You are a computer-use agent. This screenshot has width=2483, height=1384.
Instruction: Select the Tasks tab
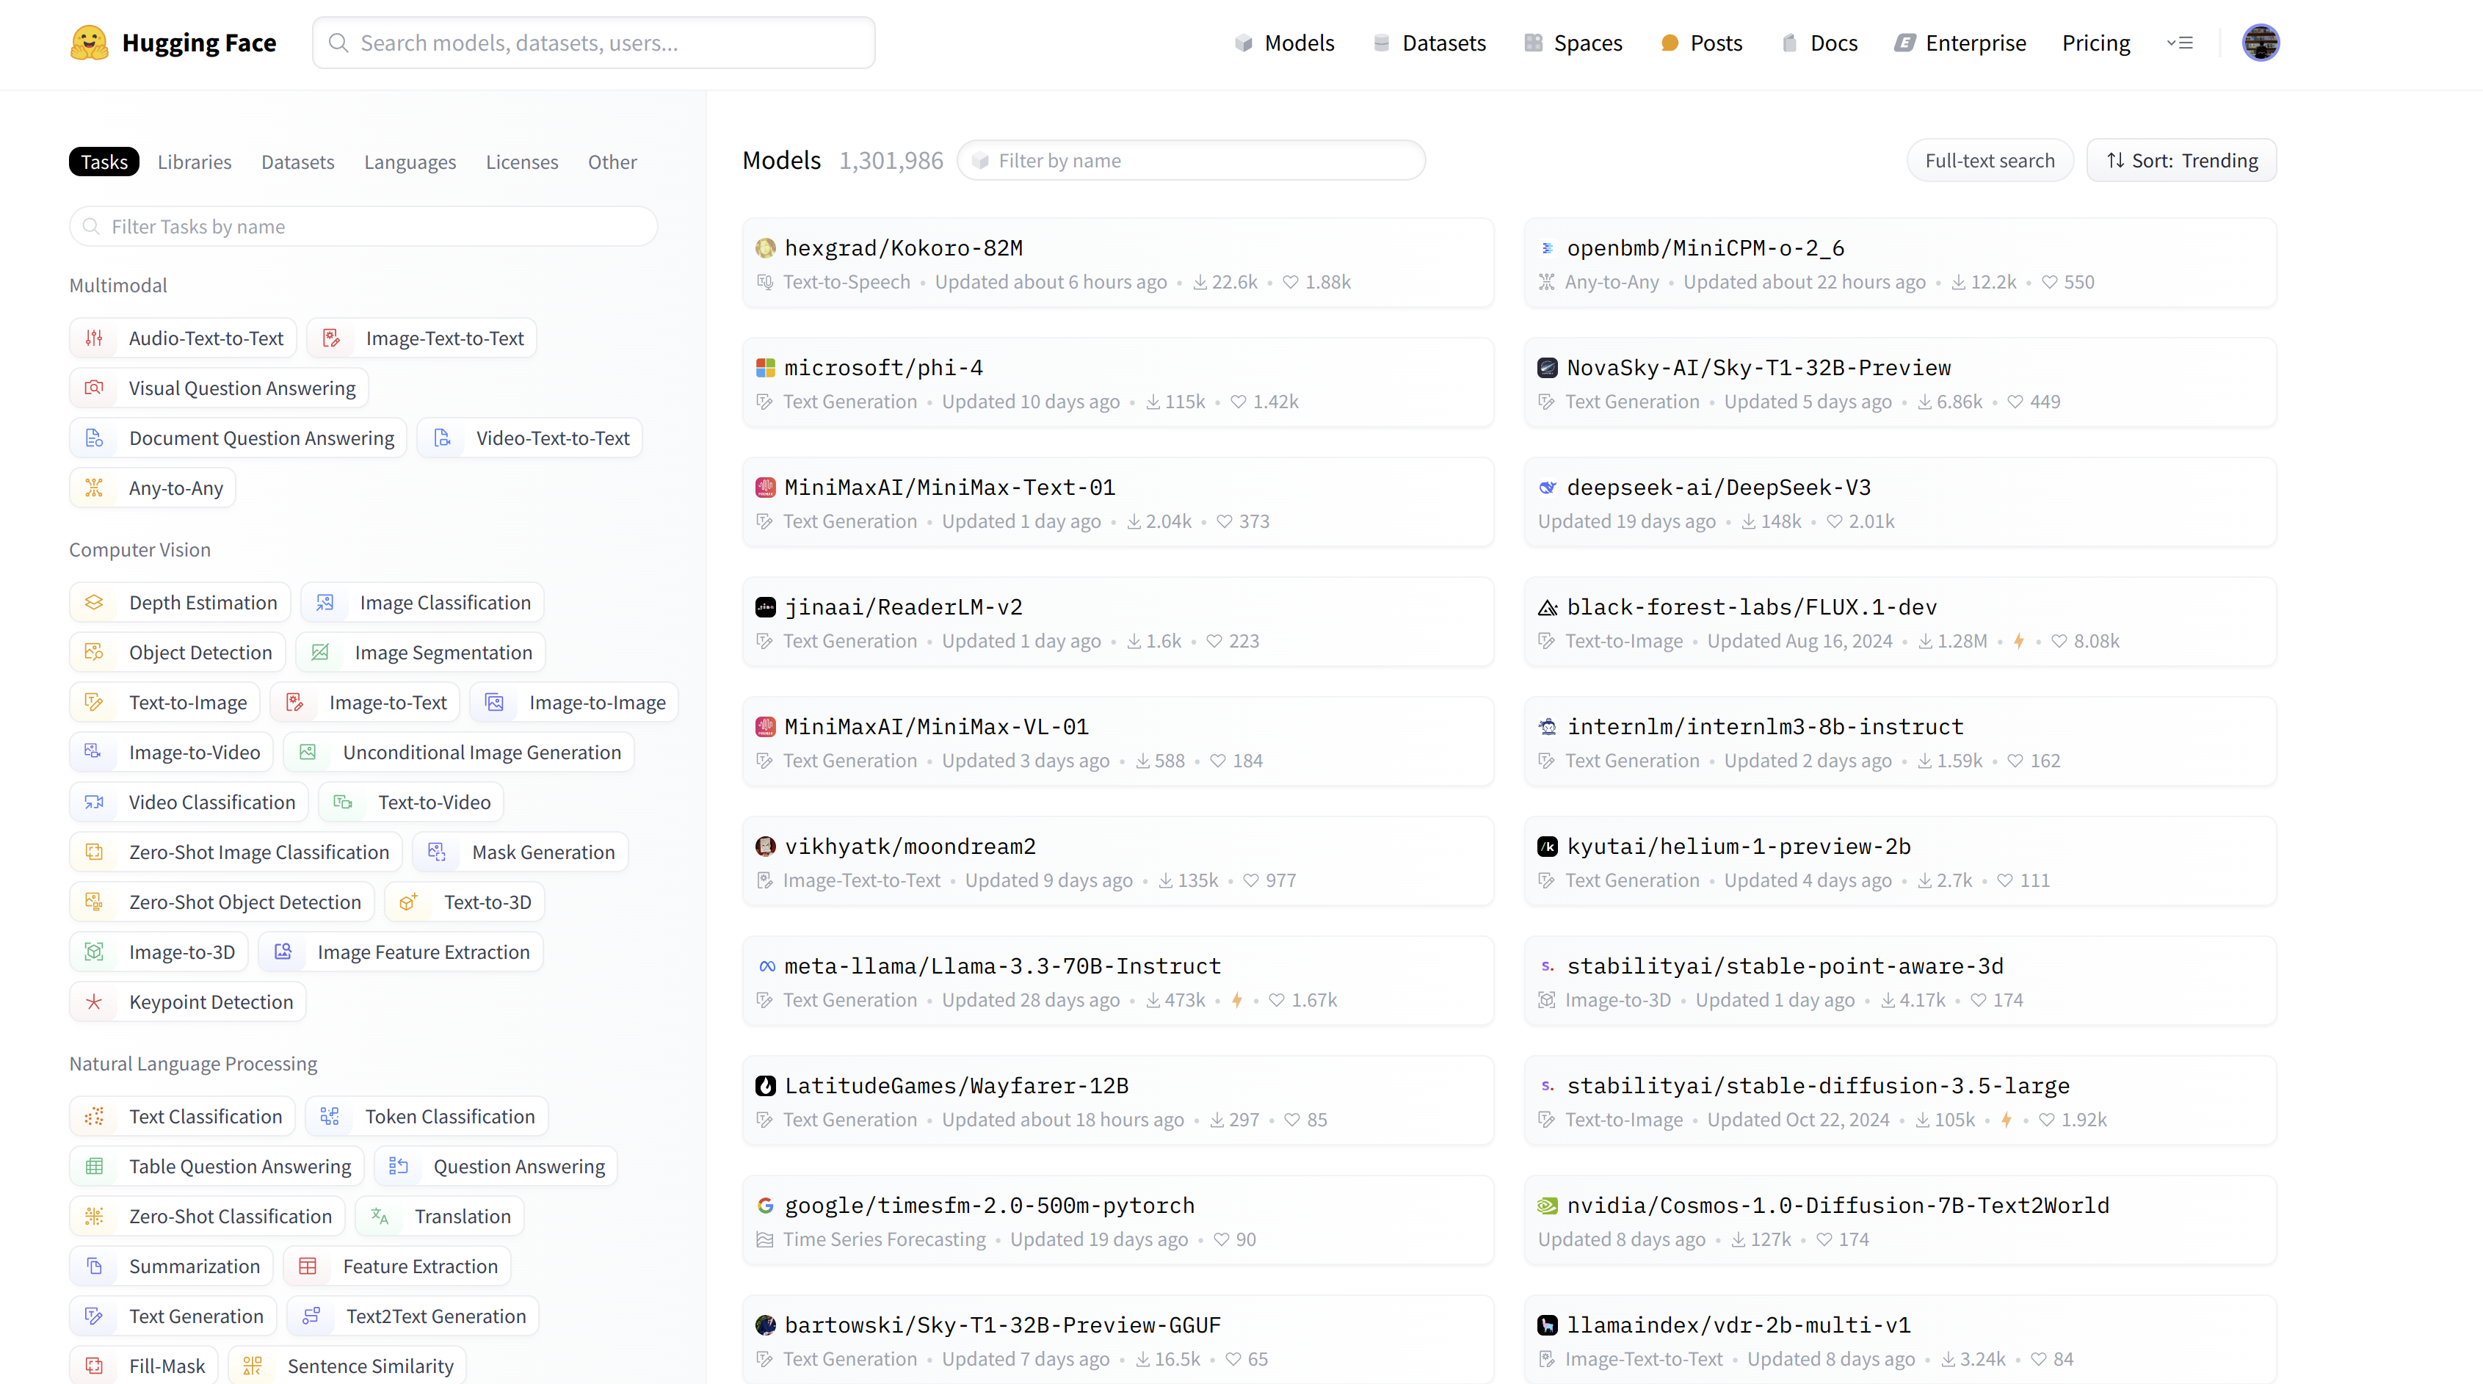(x=104, y=162)
